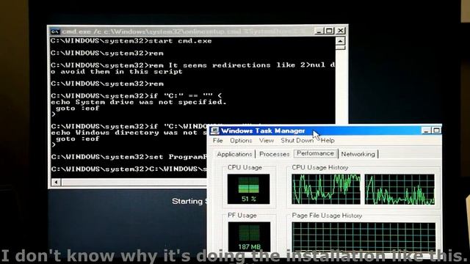Maximize the Windows Task Manager window
This screenshot has height=264, width=470.
coord(436,131)
